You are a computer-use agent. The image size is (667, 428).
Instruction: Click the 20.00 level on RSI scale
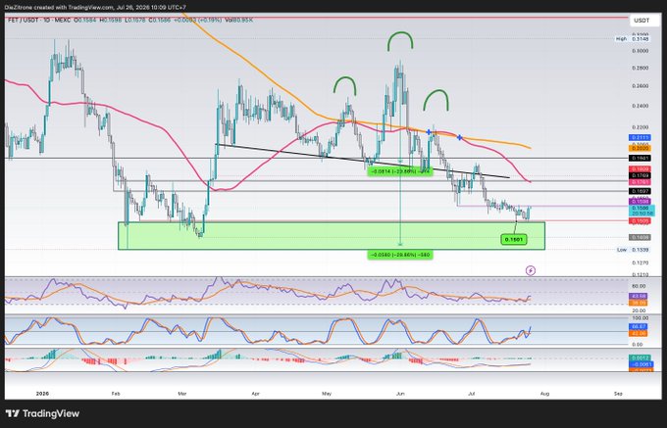tap(640, 310)
